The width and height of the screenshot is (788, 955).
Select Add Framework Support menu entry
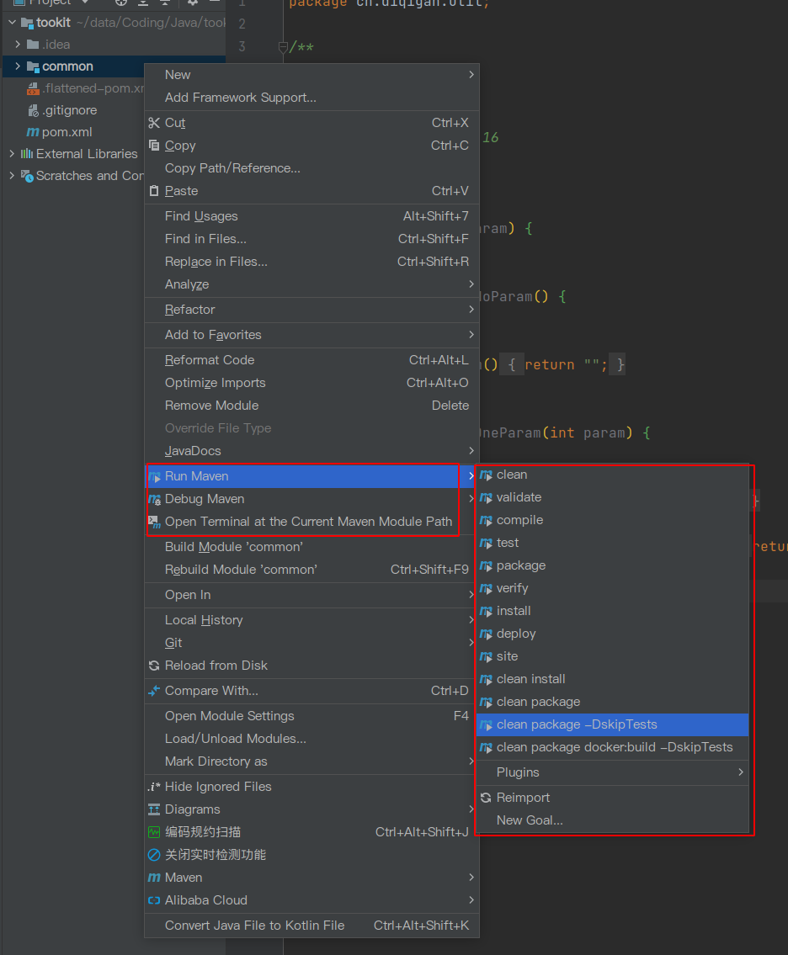click(x=312, y=98)
